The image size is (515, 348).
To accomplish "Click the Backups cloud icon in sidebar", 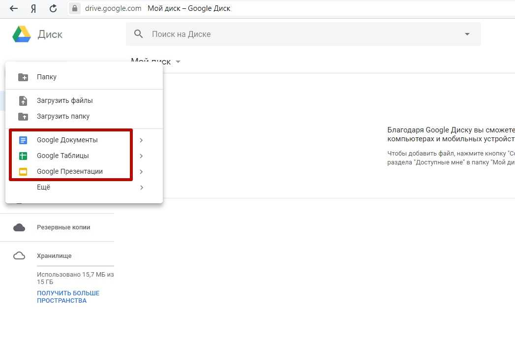I will click(19, 227).
